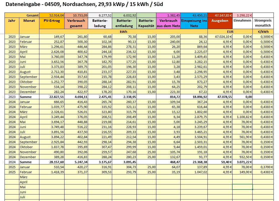Screen dimensions: 279x201
Task: Click 2024 Summe Einnahmen value 3.071,22 €
Action: (x=242, y=162)
